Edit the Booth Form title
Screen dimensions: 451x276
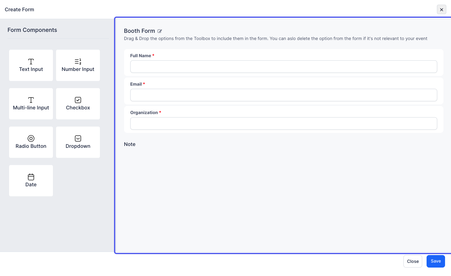(160, 31)
